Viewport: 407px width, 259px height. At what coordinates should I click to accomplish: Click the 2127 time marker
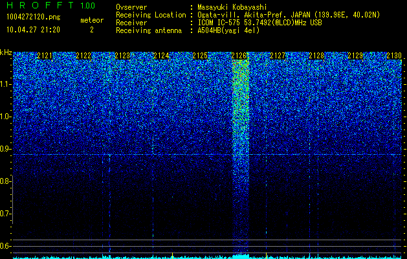pos(278,56)
